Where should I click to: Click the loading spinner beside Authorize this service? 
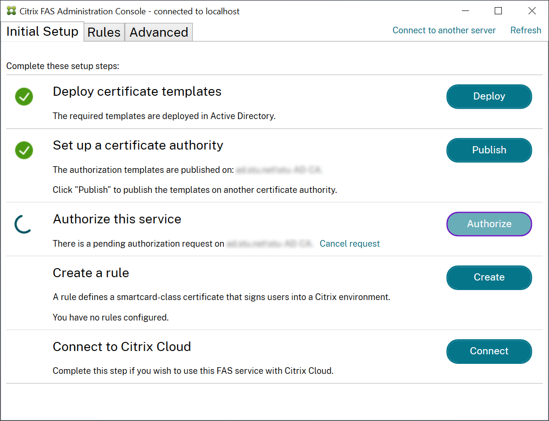(x=23, y=224)
